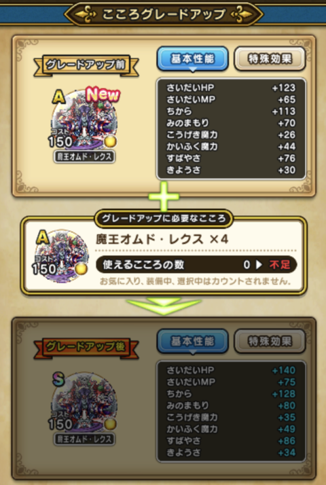Click the 不足 shortage indicator
326x485 pixels.
pyautogui.click(x=280, y=265)
